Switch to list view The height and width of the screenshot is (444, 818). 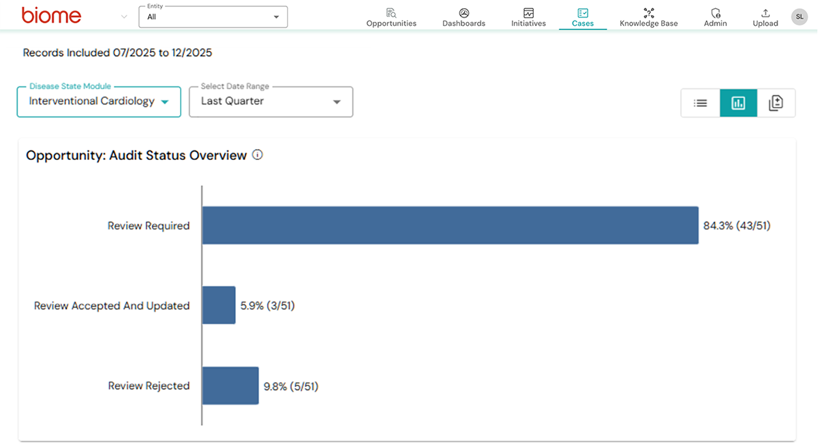[x=700, y=101]
